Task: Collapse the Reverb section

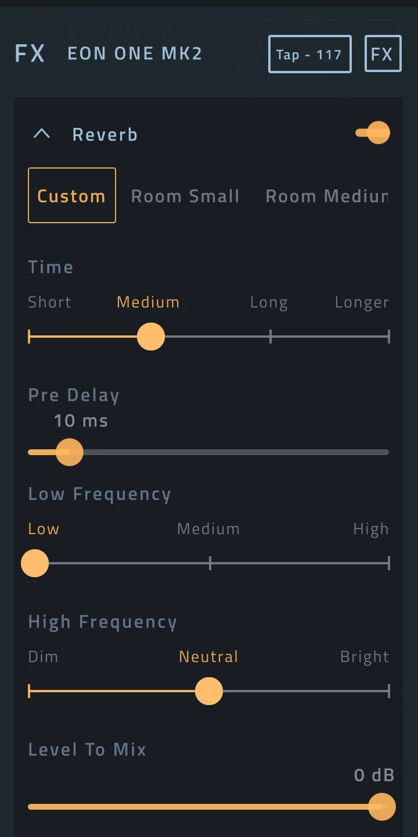Action: [41, 133]
